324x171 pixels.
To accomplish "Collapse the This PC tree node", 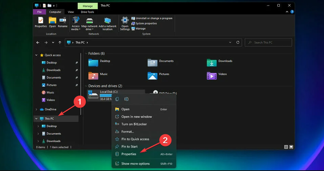I will pyautogui.click(x=36, y=119).
